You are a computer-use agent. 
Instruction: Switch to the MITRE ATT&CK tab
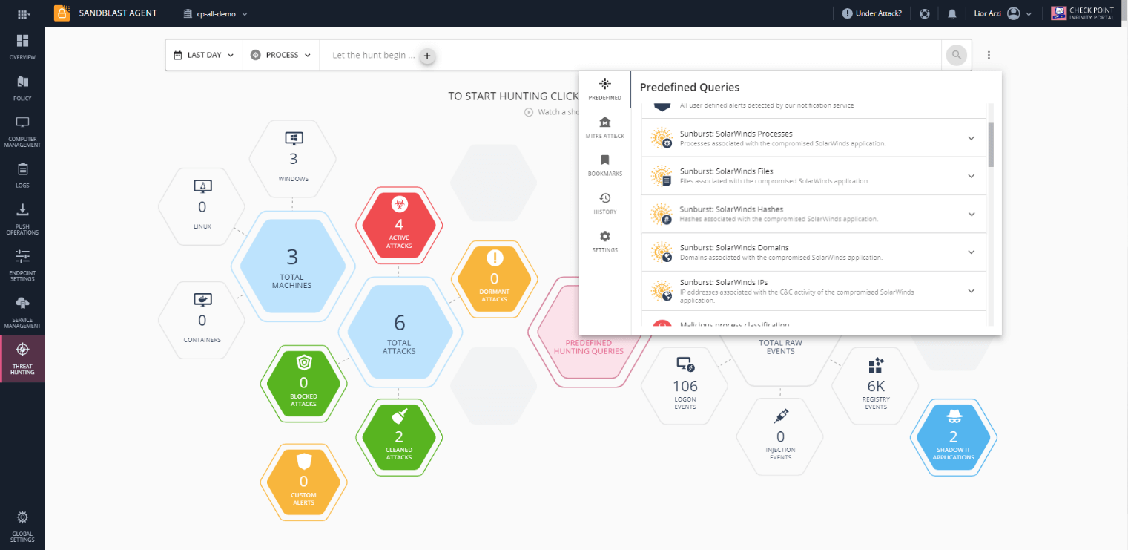point(605,128)
